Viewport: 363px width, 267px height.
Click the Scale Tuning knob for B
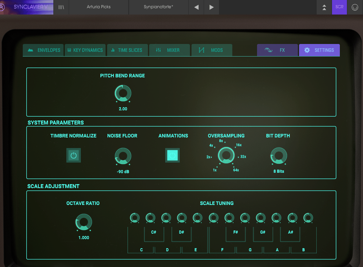(x=308, y=218)
